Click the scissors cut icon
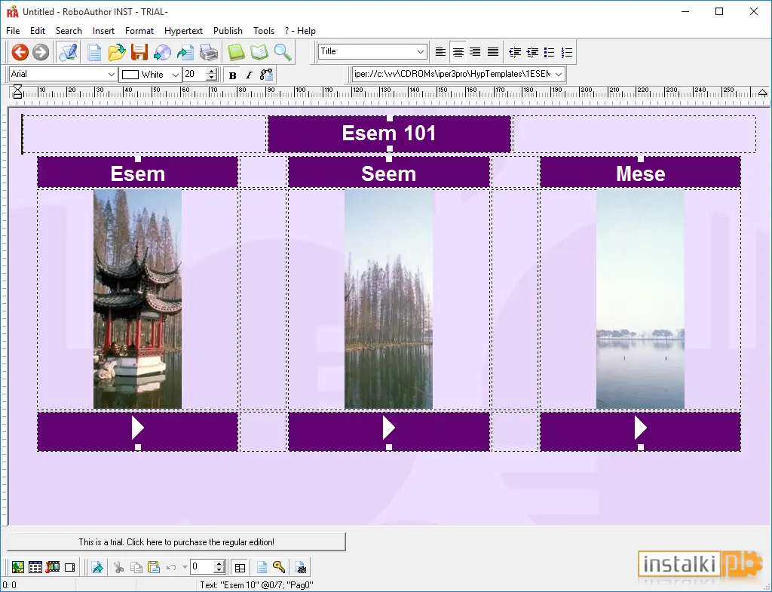 pyautogui.click(x=118, y=567)
